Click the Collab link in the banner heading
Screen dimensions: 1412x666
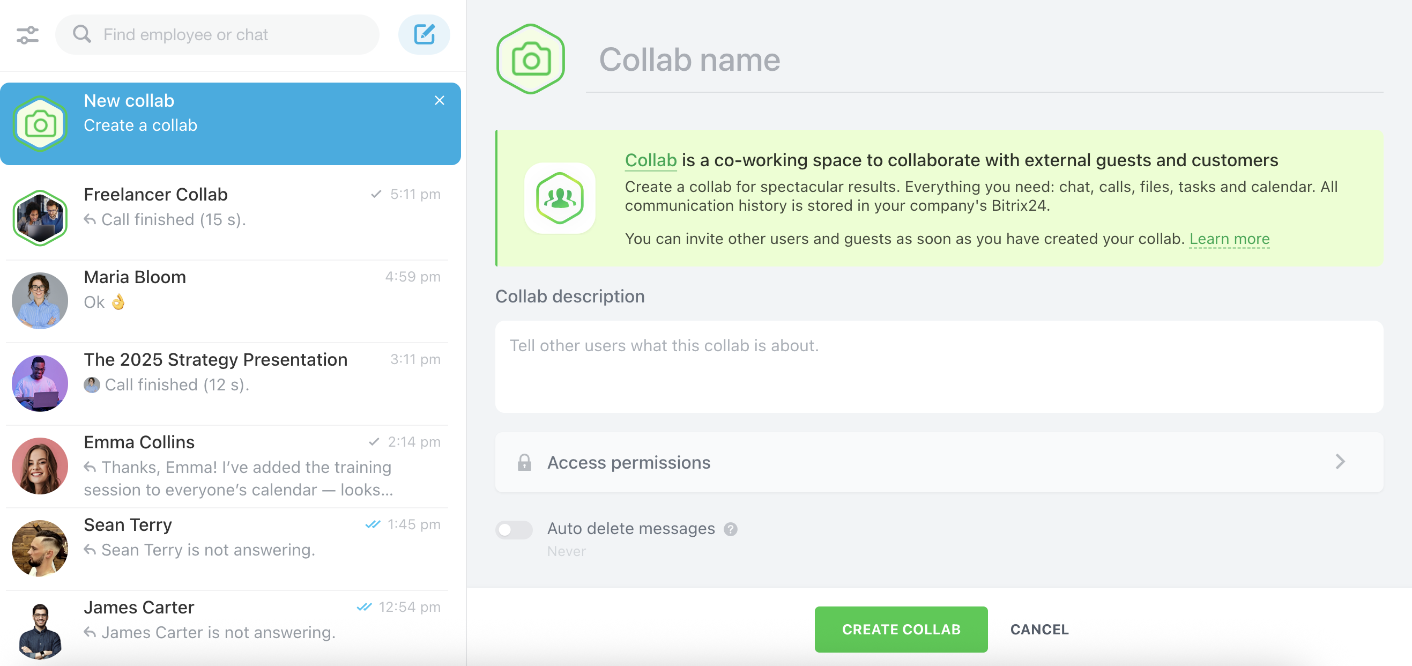(x=650, y=160)
